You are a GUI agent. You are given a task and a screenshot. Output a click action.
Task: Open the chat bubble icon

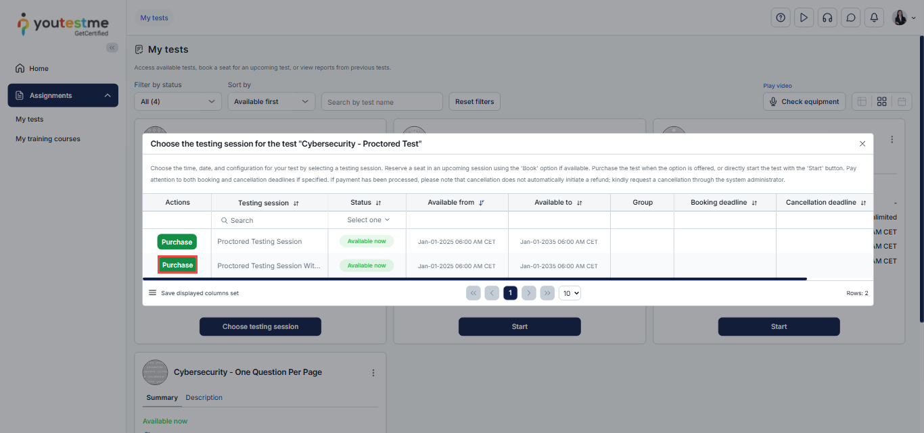850,18
